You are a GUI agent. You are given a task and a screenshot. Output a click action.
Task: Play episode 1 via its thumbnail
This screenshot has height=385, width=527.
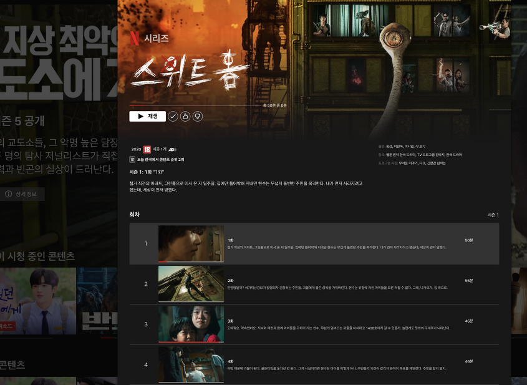(191, 243)
